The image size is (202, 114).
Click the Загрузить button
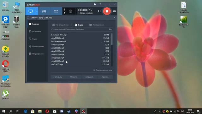pyautogui.click(x=89, y=77)
